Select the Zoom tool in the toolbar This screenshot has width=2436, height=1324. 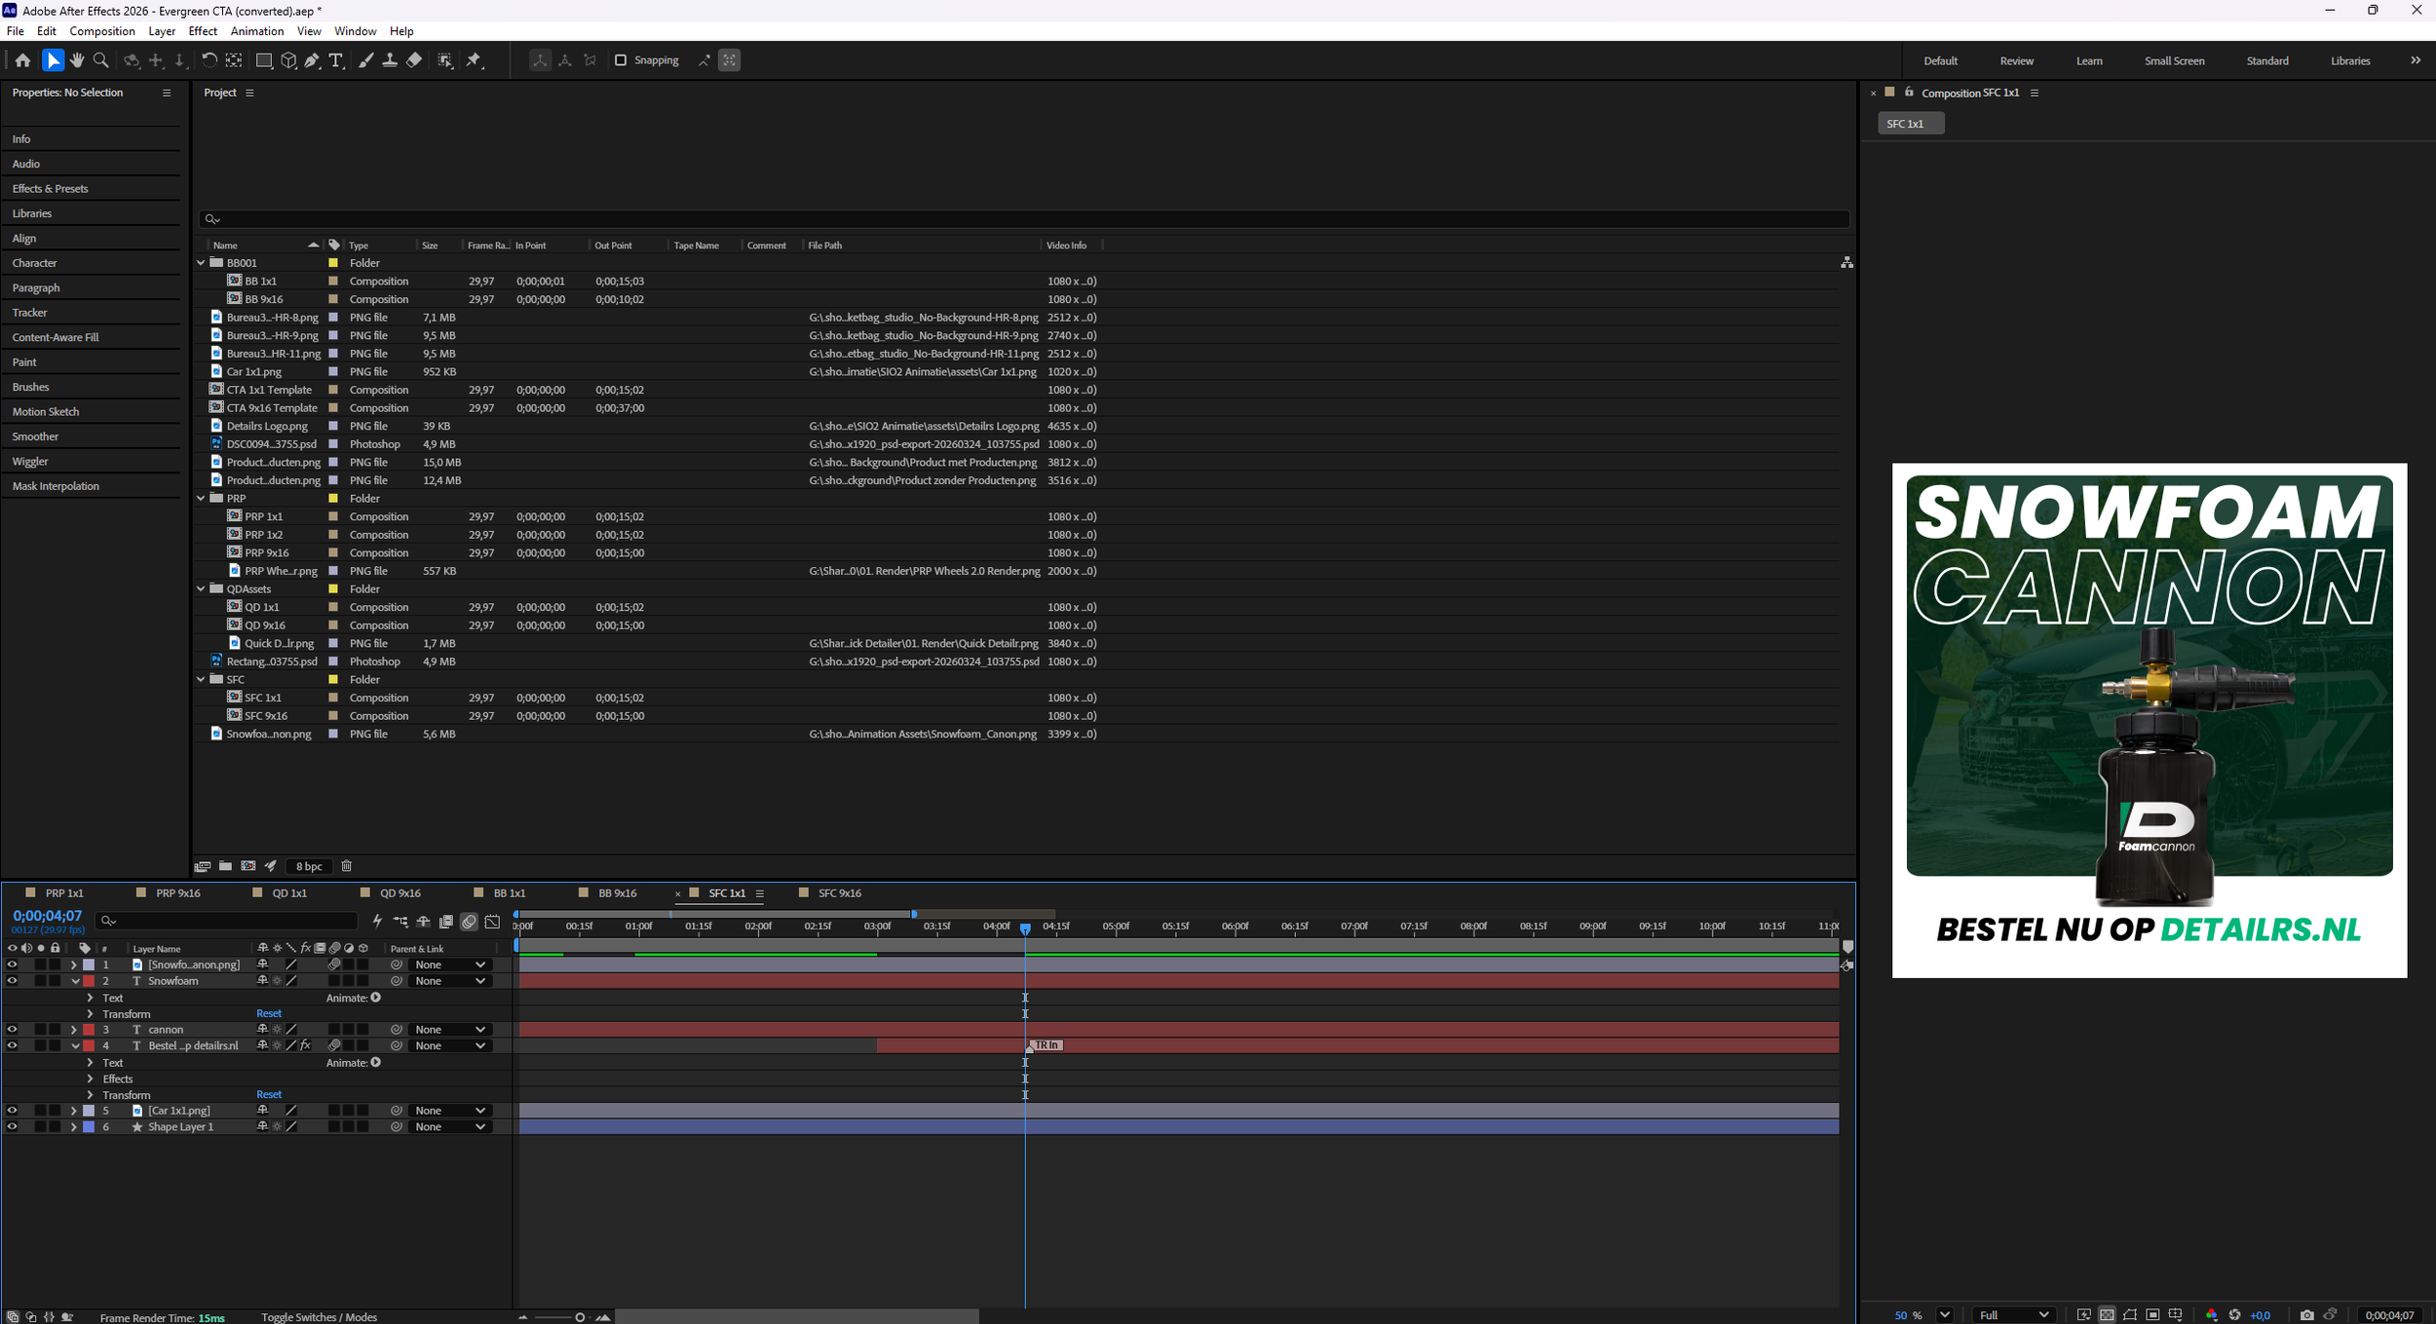point(100,60)
